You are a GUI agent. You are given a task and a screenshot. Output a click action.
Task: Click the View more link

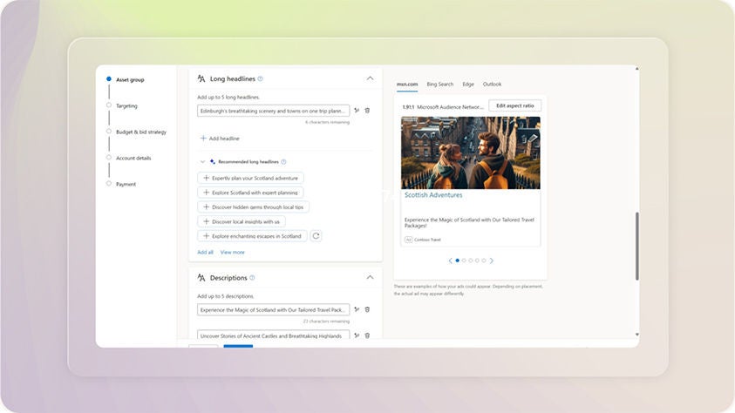click(x=233, y=253)
